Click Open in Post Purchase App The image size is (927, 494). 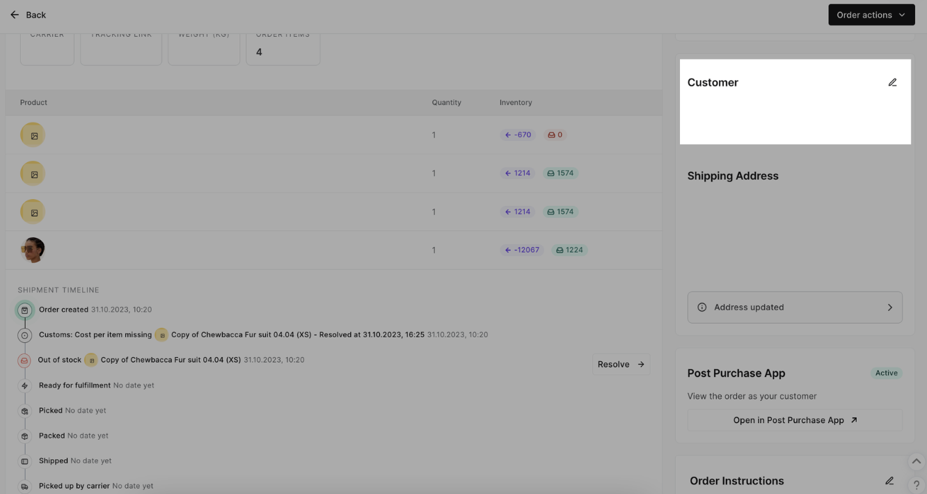[794, 420]
